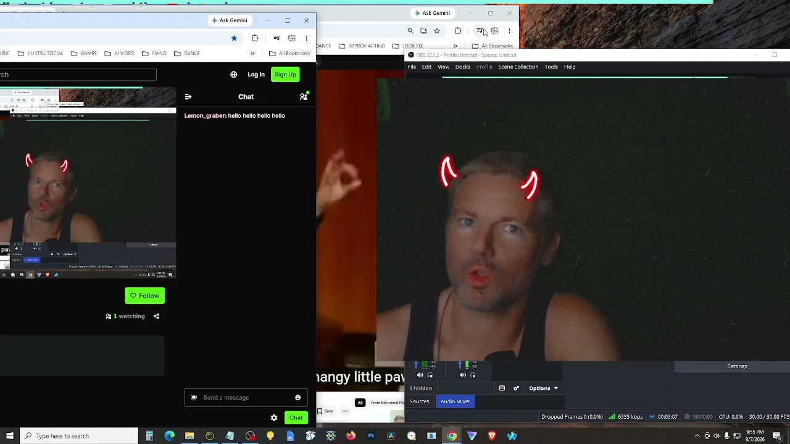
Task: Click the Lemon_graber username in chat
Action: pos(204,116)
